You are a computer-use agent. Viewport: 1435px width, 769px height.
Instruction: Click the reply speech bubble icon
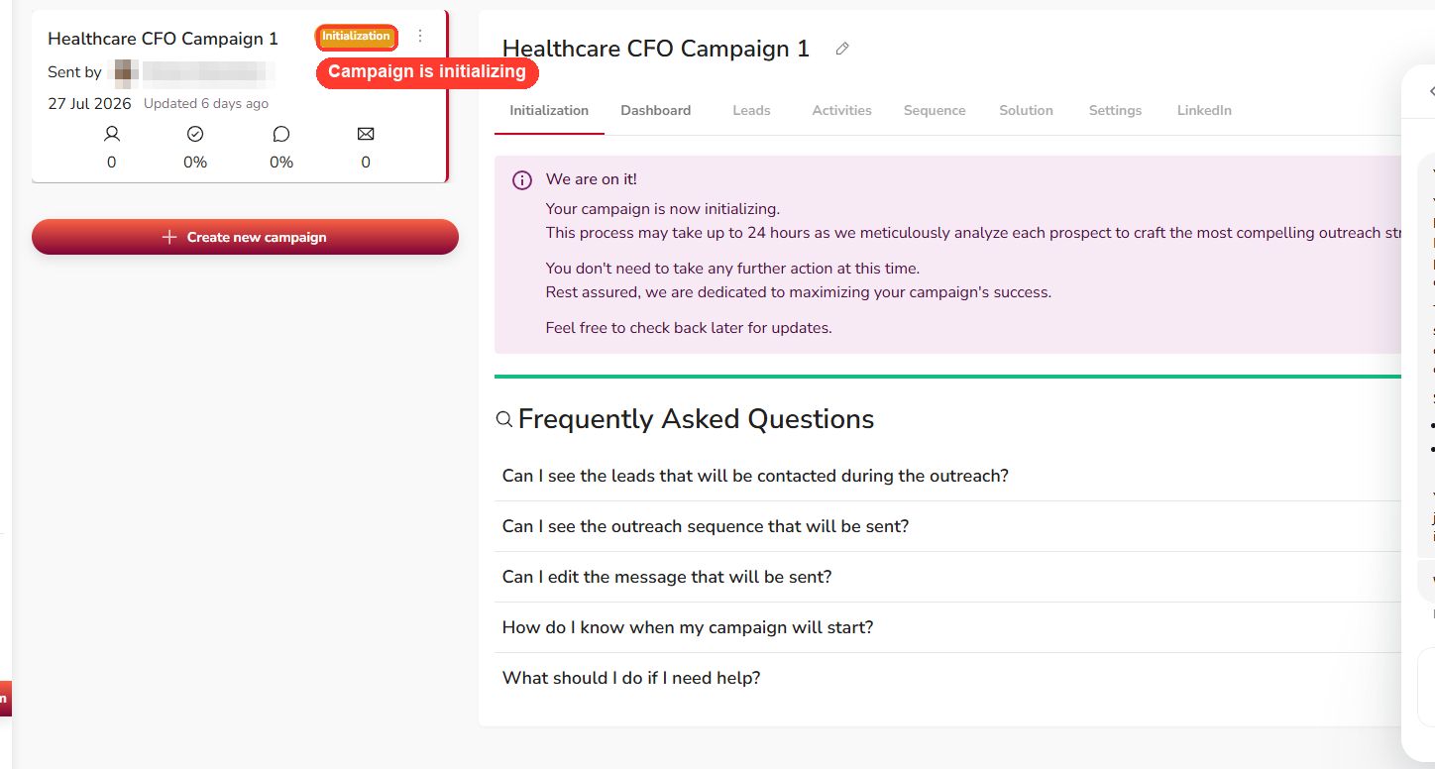(x=281, y=134)
